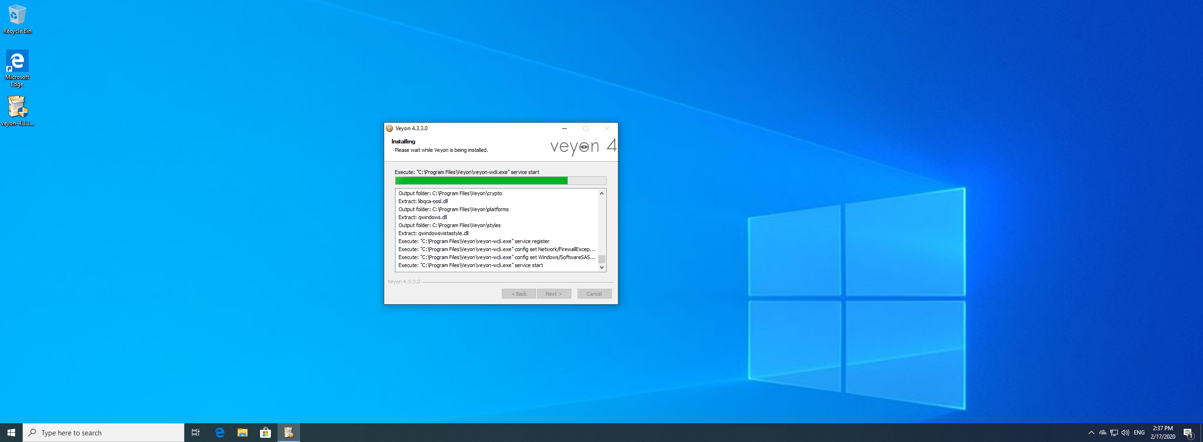Viewport: 1203px width, 442px height.
Task: Select log line ending 'service register'
Action: pyautogui.click(x=474, y=241)
